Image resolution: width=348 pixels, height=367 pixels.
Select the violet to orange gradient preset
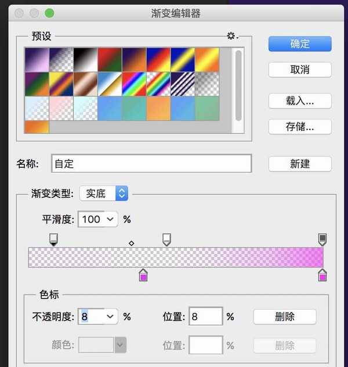pos(134,59)
